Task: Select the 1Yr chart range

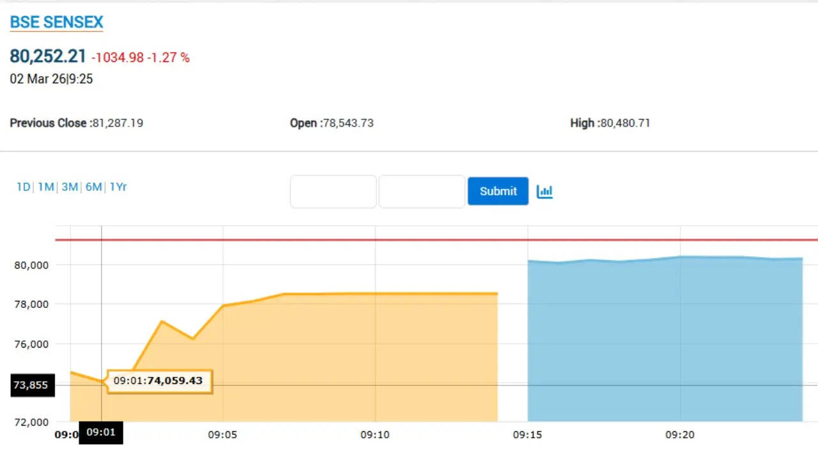Action: [118, 187]
